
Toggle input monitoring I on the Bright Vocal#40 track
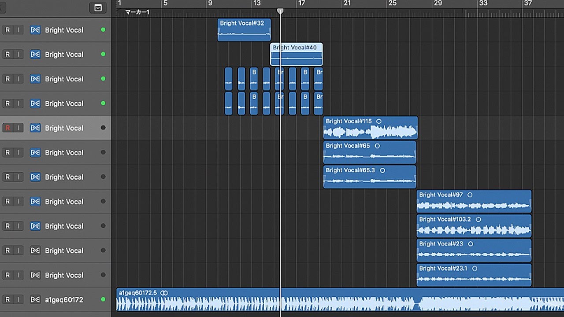(18, 55)
